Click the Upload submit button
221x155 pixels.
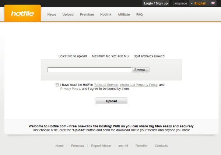tap(111, 101)
